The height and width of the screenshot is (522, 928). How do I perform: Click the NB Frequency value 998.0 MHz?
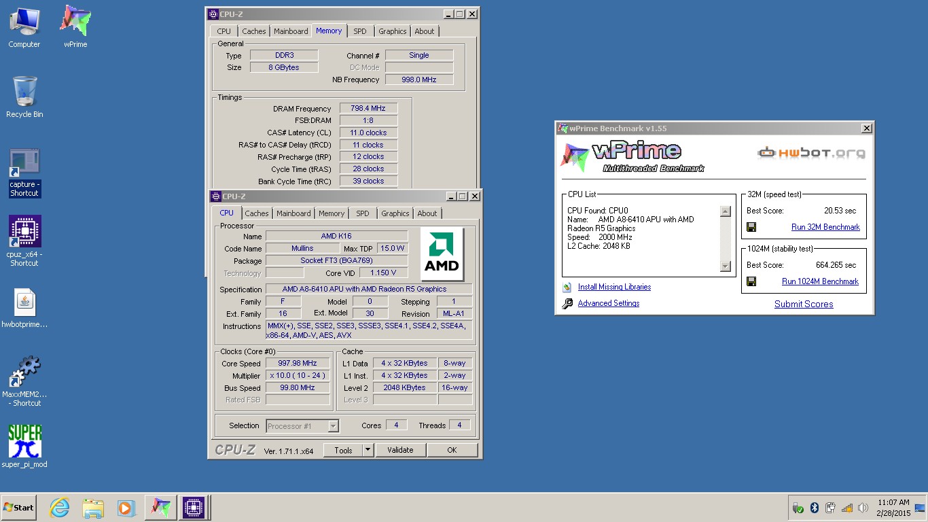[x=419, y=80]
